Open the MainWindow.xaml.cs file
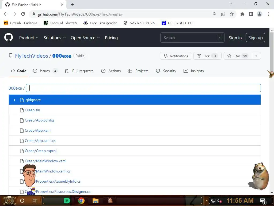Viewport: 274px width, 206px height. point(53,171)
